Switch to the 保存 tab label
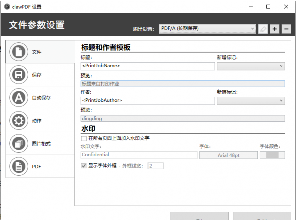The height and width of the screenshot is (220, 296). point(37,75)
